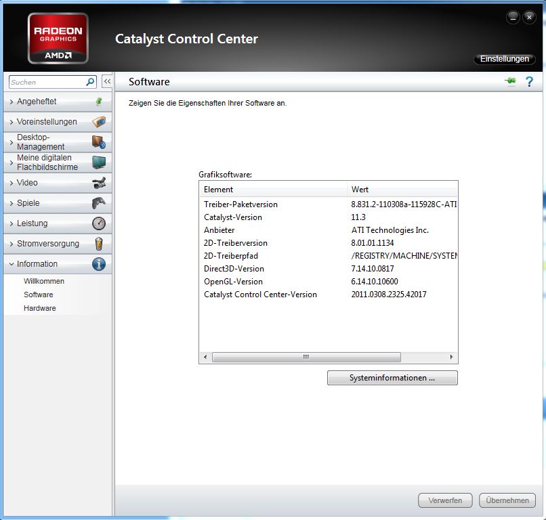Click the Element column header

click(273, 190)
